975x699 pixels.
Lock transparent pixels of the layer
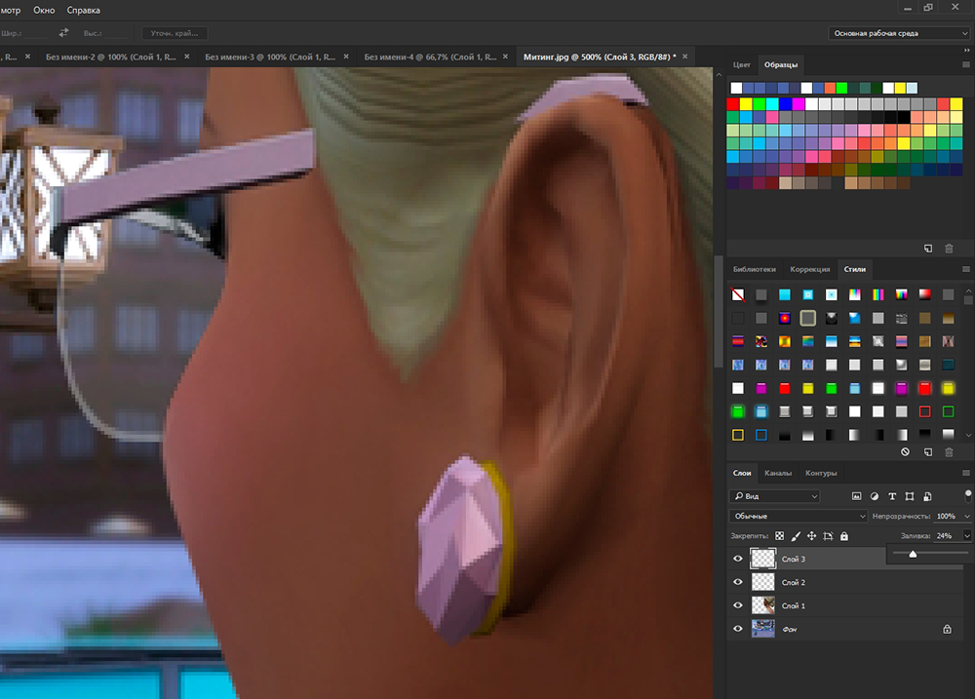780,536
